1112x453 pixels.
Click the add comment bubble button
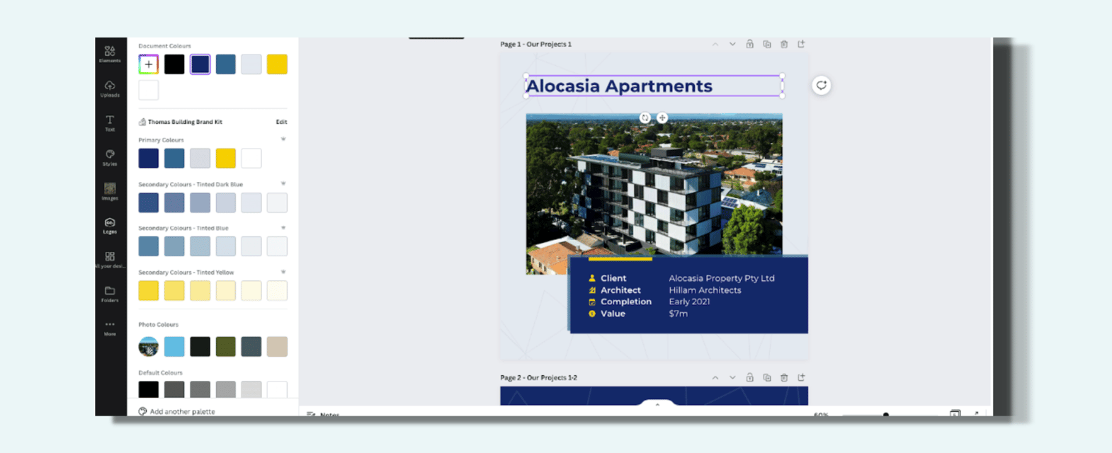pos(821,86)
